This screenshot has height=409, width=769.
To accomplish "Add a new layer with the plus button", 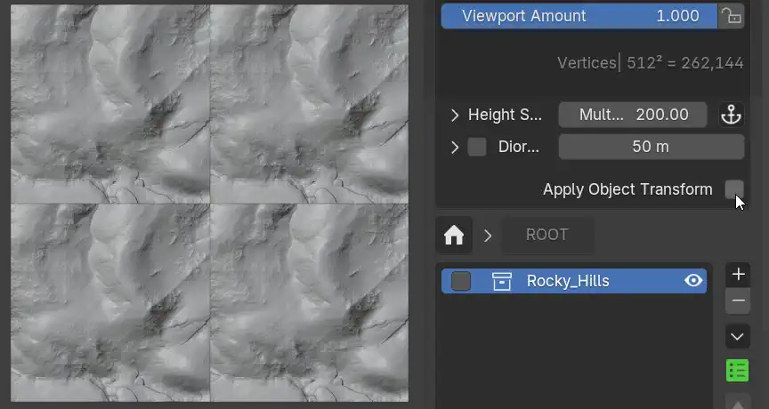I will (738, 274).
